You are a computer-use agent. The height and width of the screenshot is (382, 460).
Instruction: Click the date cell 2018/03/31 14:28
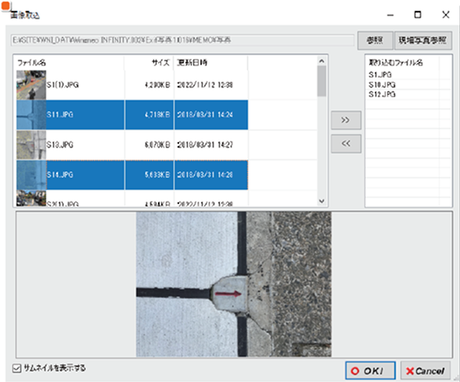point(205,175)
